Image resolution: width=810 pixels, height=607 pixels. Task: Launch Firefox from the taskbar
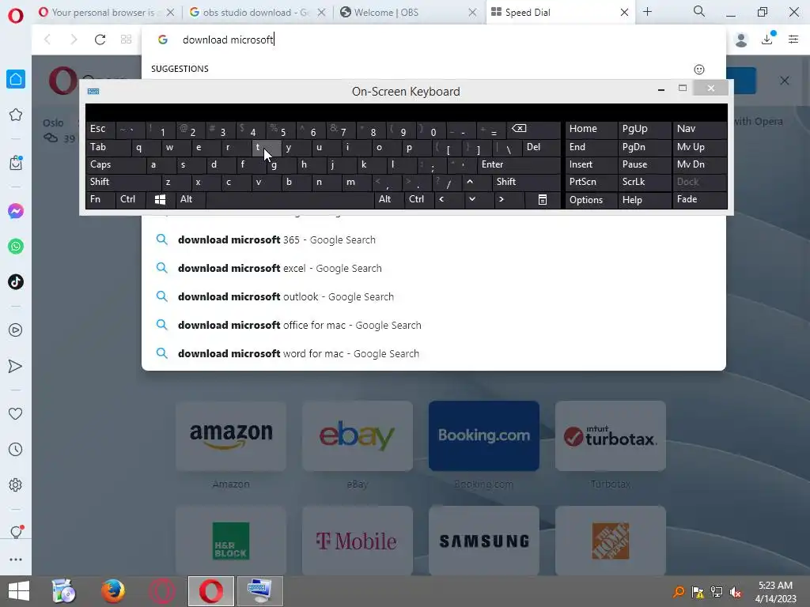[112, 591]
